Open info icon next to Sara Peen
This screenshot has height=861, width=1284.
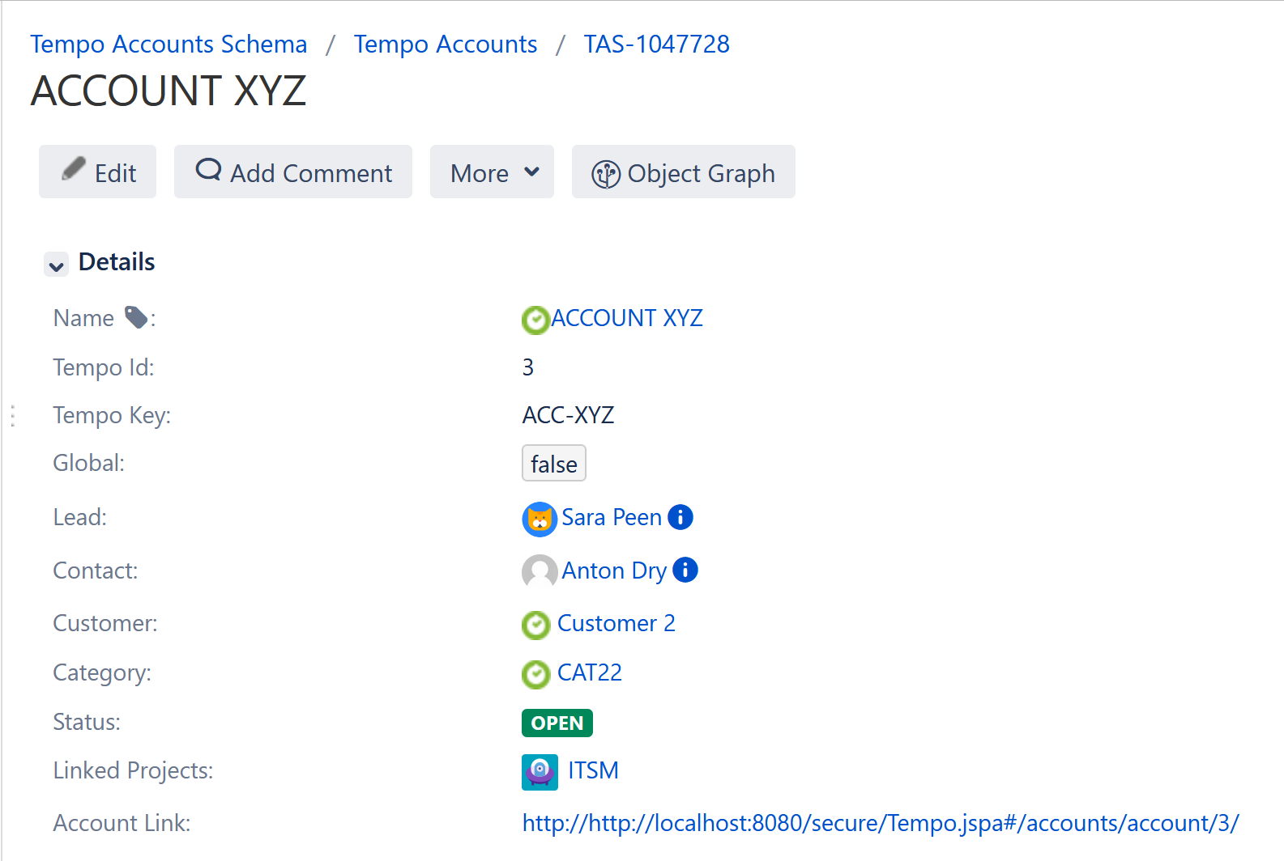tap(680, 517)
